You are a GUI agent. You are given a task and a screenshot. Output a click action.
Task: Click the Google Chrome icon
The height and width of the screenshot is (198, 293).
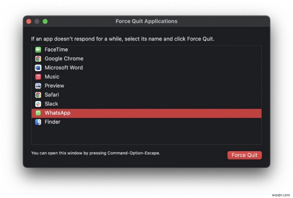(38, 59)
